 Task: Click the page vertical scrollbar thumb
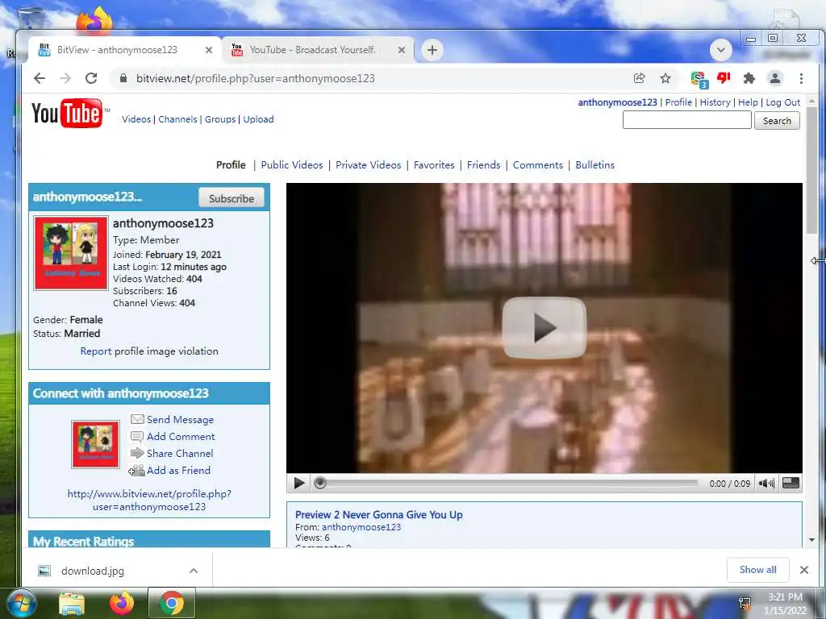811,171
